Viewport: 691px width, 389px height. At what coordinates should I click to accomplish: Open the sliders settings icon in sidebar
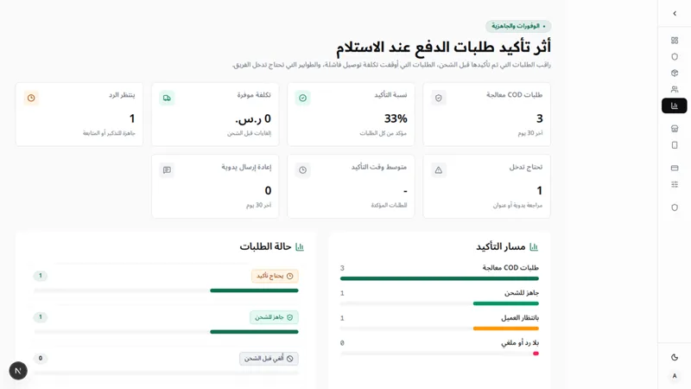(675, 184)
